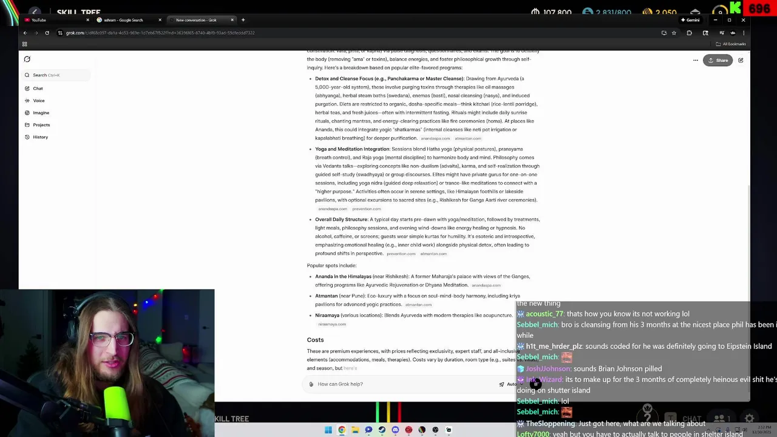Screen dimensions: 777x437
Task: Open Imagine in the sidebar
Action: click(x=36, y=113)
